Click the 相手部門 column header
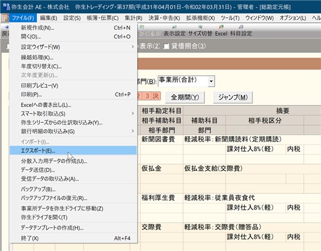This screenshot has height=251, width=321. pos(162,130)
